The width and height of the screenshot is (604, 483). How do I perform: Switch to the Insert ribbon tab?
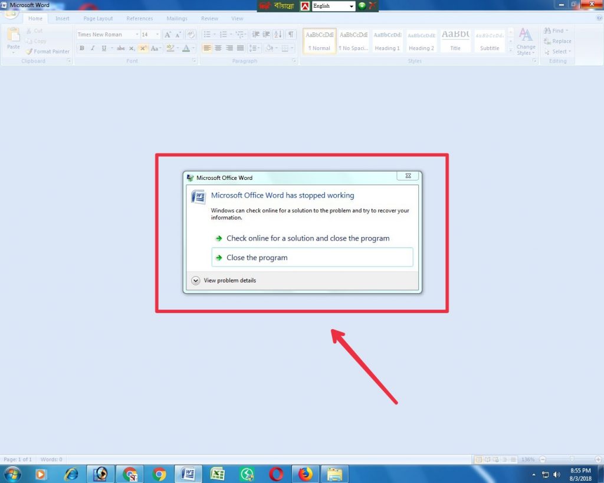pyautogui.click(x=62, y=18)
